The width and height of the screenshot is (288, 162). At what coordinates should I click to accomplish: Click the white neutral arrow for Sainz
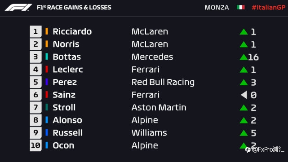pos(244,95)
